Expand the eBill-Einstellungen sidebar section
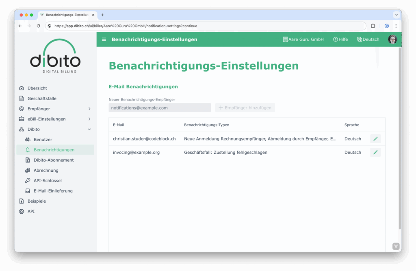Viewport: 416px width, 271px height. click(x=89, y=119)
